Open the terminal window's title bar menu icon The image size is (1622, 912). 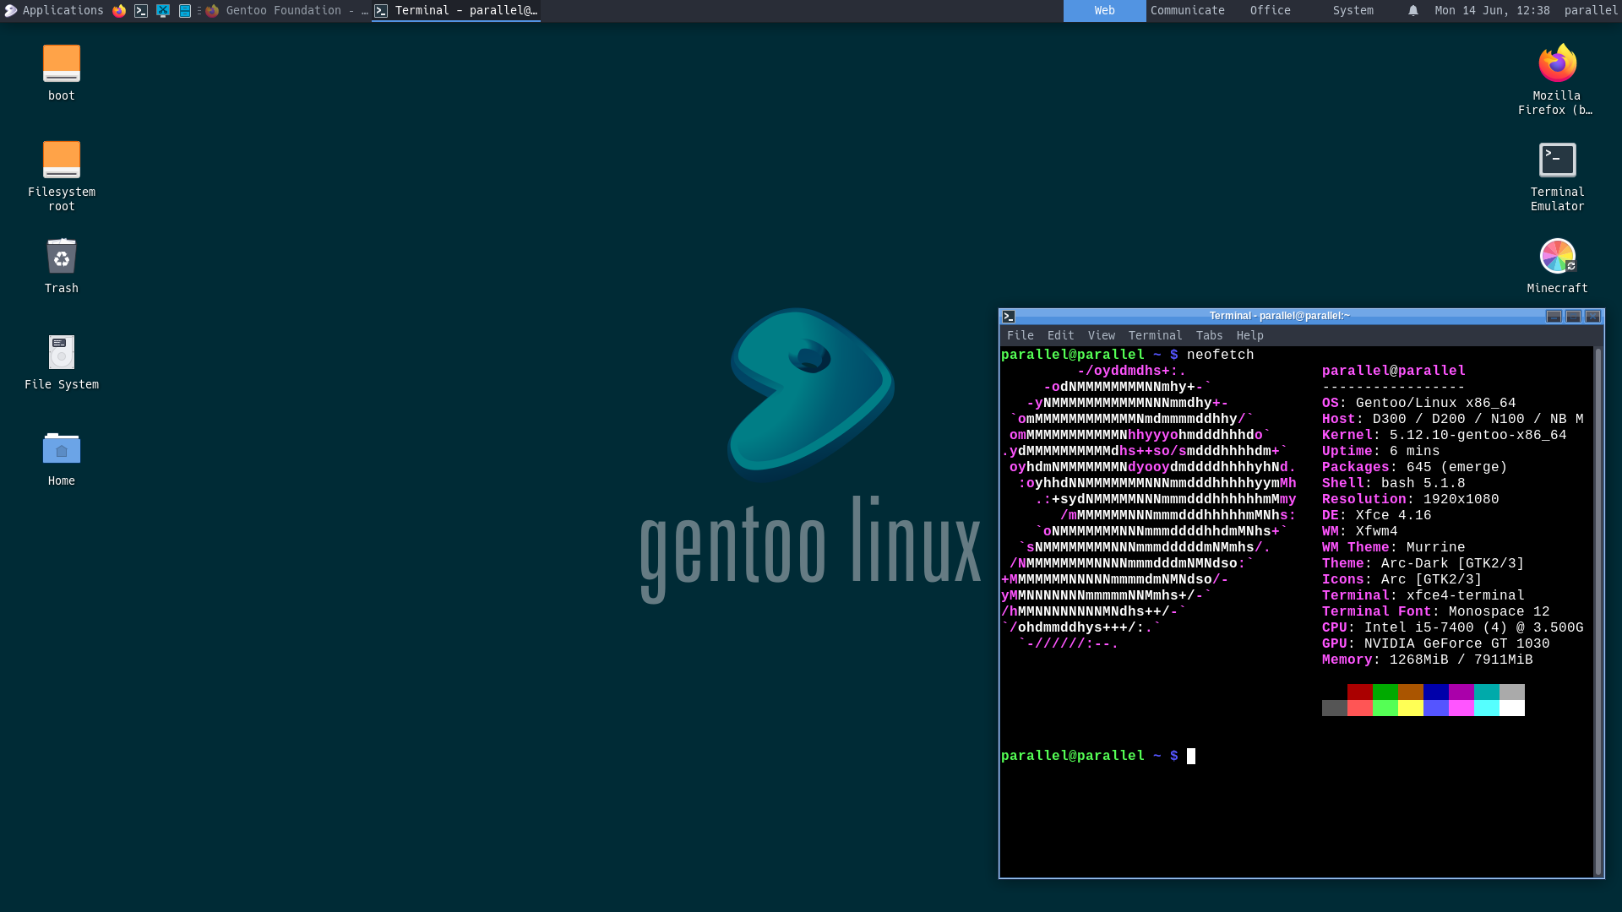[x=1008, y=317]
